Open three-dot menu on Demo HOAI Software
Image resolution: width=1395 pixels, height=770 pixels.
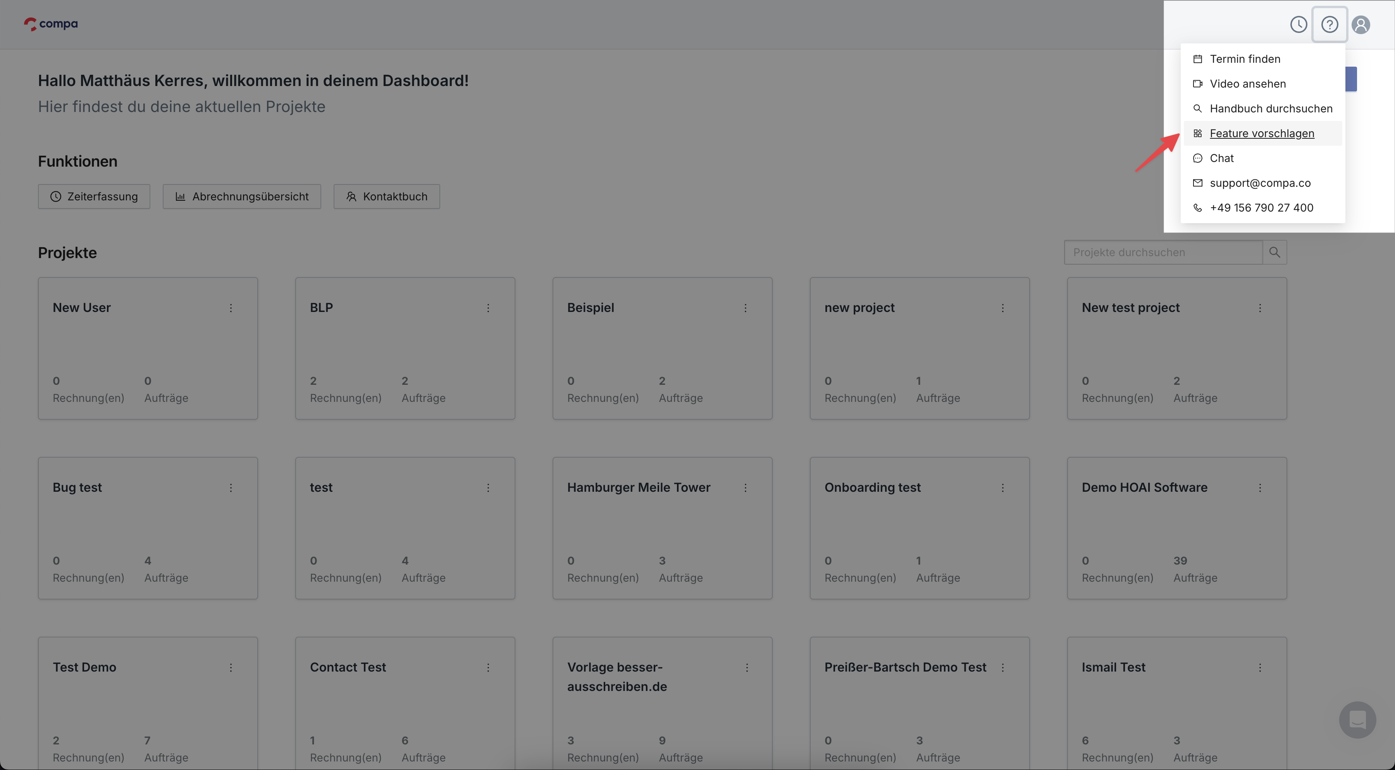1260,488
